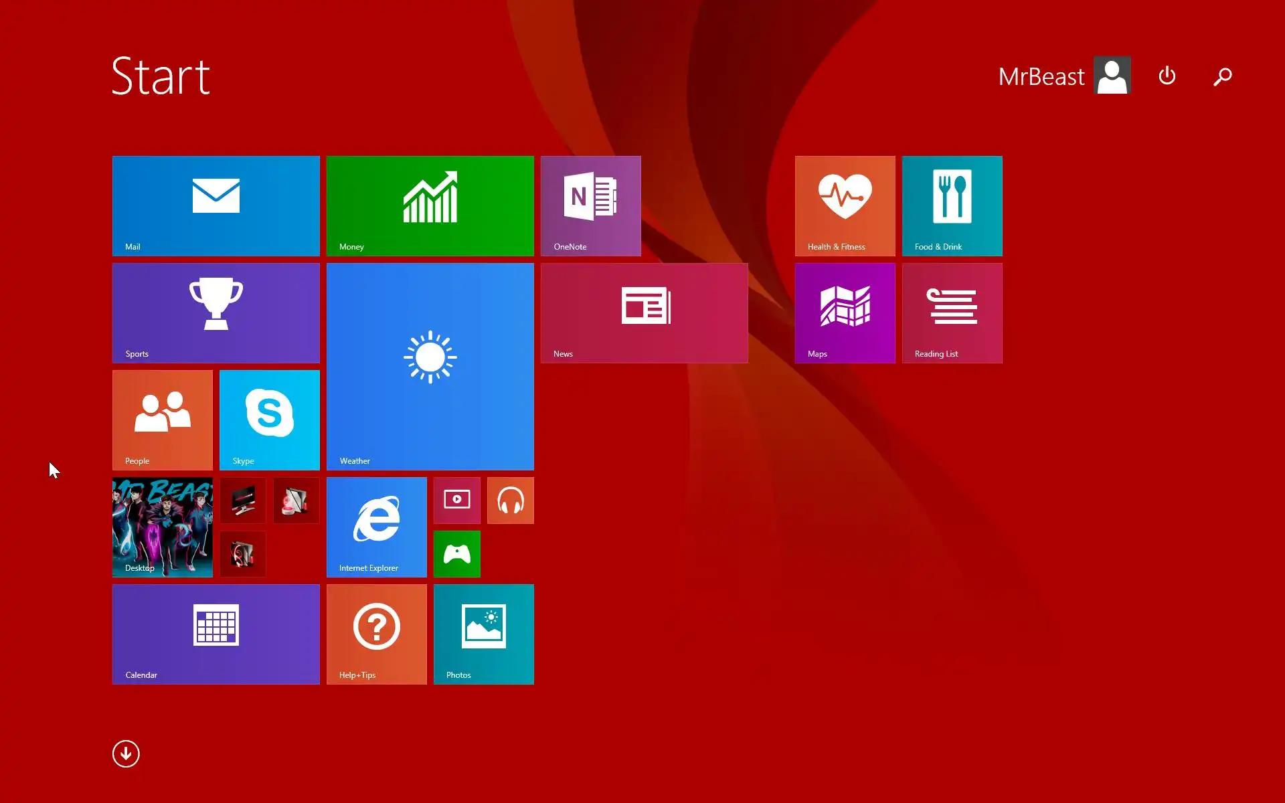Open the Food & Drink tile
This screenshot has height=803, width=1285.
point(952,205)
